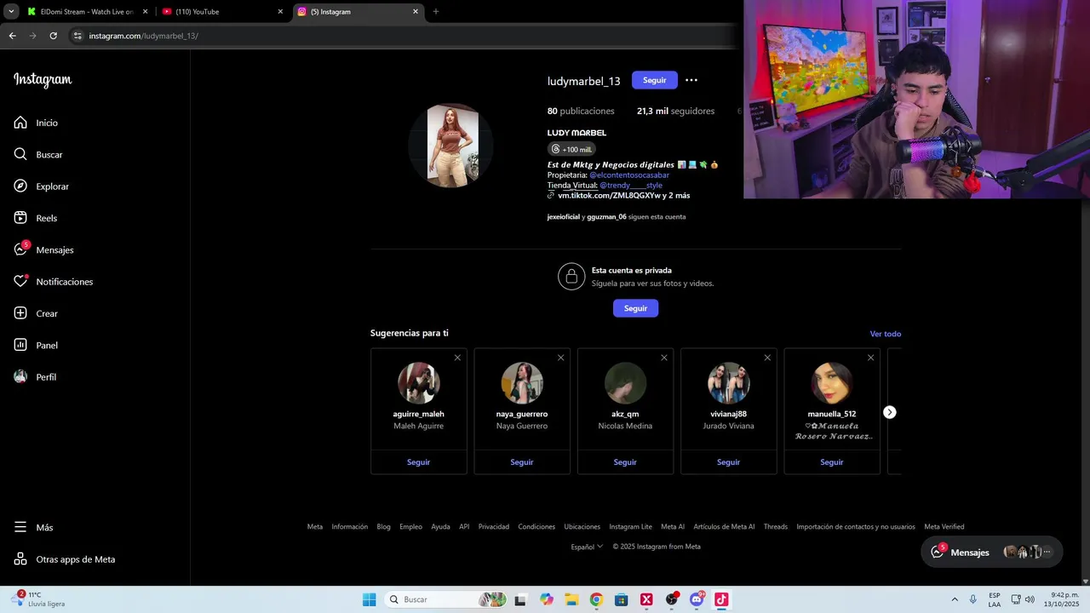Click Ver todo suggestions link
The height and width of the screenshot is (613, 1090).
point(885,334)
